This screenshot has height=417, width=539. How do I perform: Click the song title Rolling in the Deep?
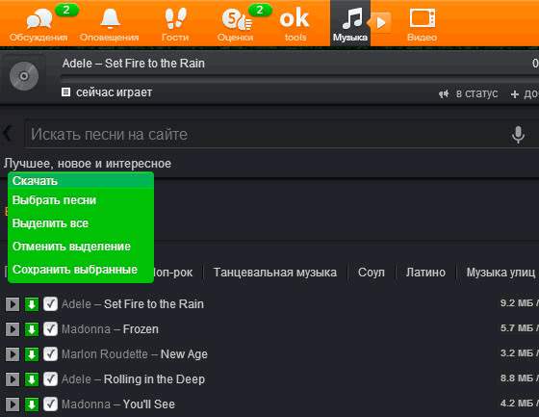(x=154, y=379)
